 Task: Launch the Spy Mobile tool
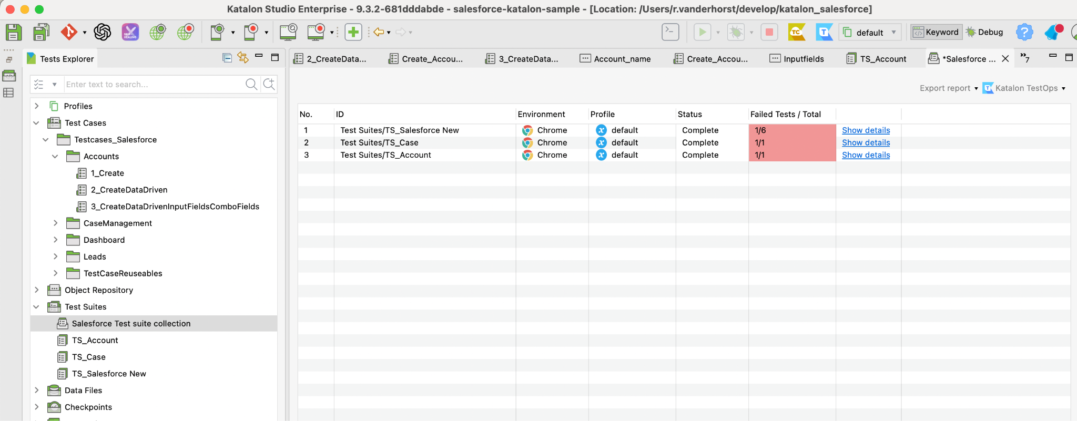point(218,32)
